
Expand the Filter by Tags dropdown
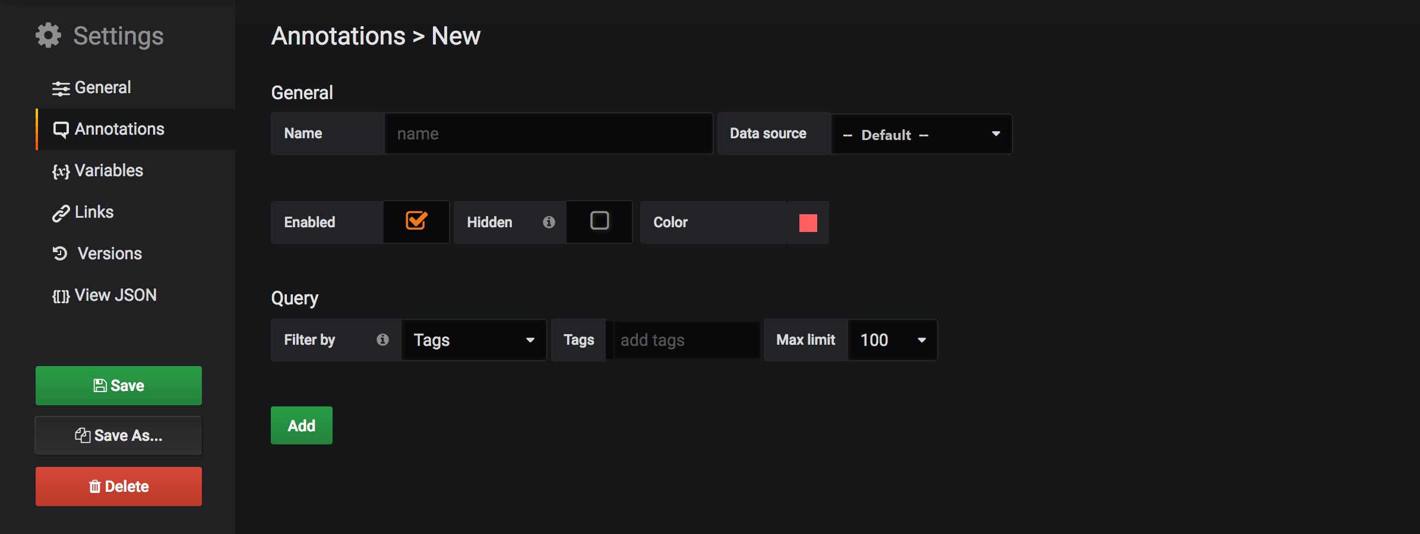(x=473, y=340)
